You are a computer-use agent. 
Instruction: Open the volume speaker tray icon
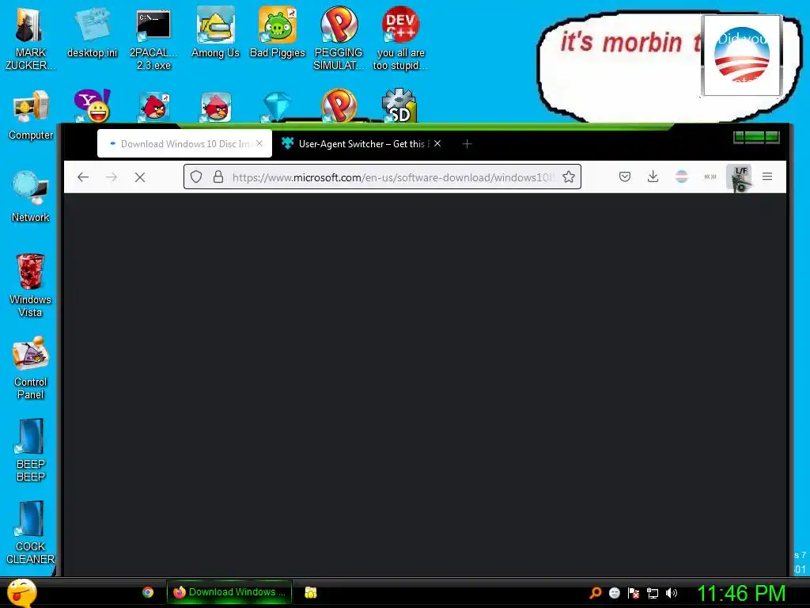coord(672,593)
